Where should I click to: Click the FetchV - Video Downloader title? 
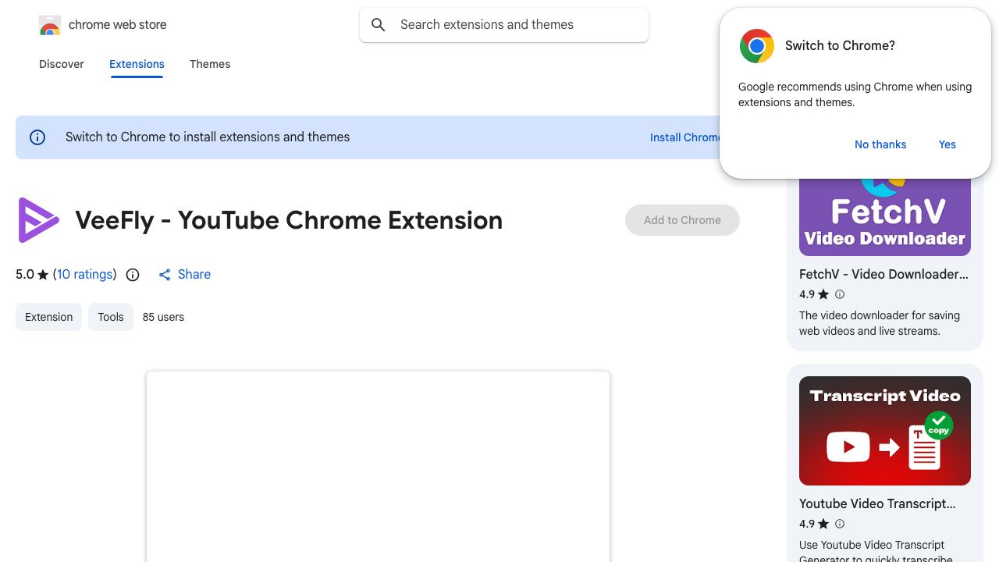(x=883, y=274)
